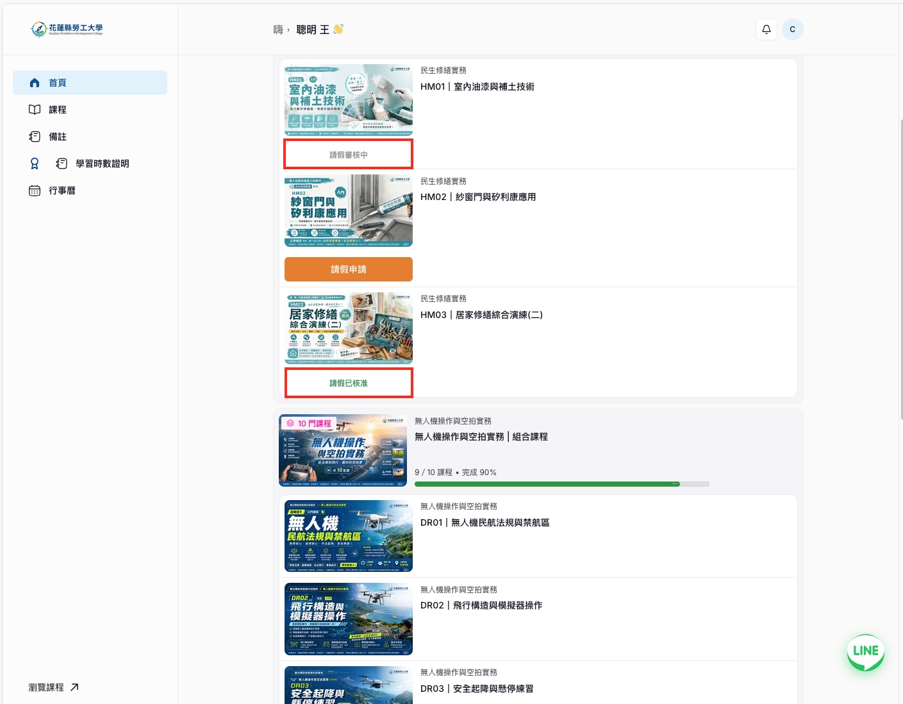Open the LINE chat floating button
Viewport: 903px width, 704px height.
point(866,653)
